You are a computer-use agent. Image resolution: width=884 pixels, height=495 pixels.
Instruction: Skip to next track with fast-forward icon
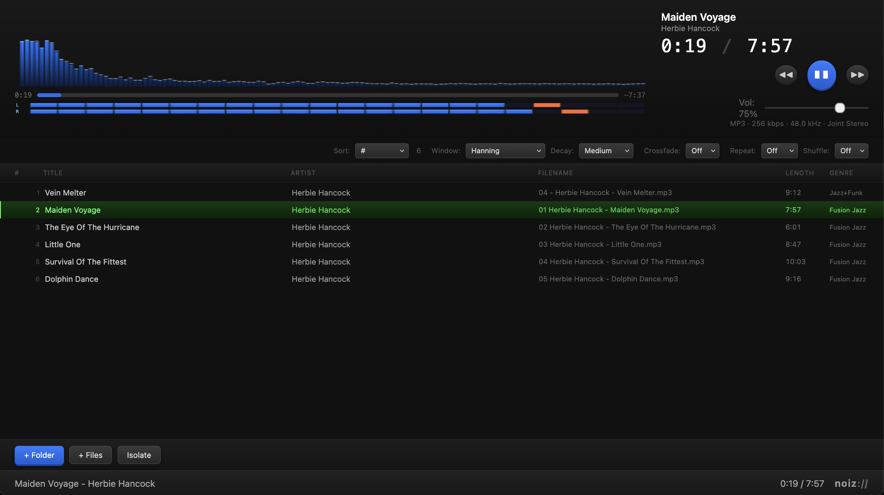point(857,75)
